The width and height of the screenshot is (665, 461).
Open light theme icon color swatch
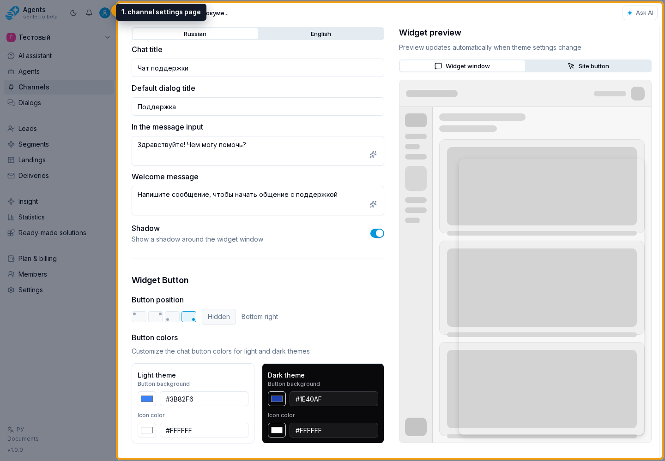[147, 430]
